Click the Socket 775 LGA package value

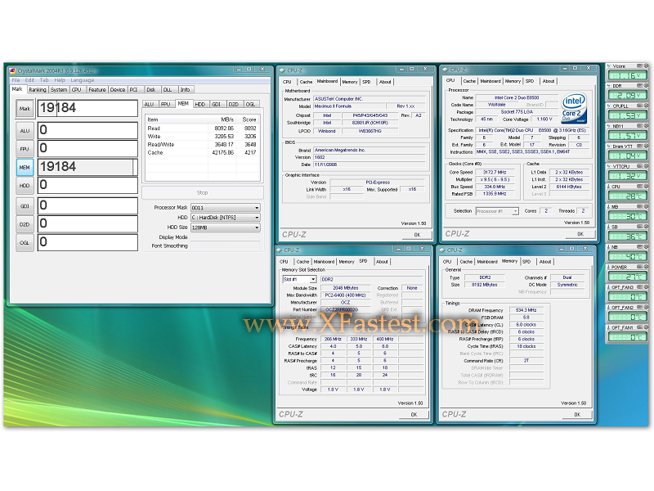(x=517, y=112)
